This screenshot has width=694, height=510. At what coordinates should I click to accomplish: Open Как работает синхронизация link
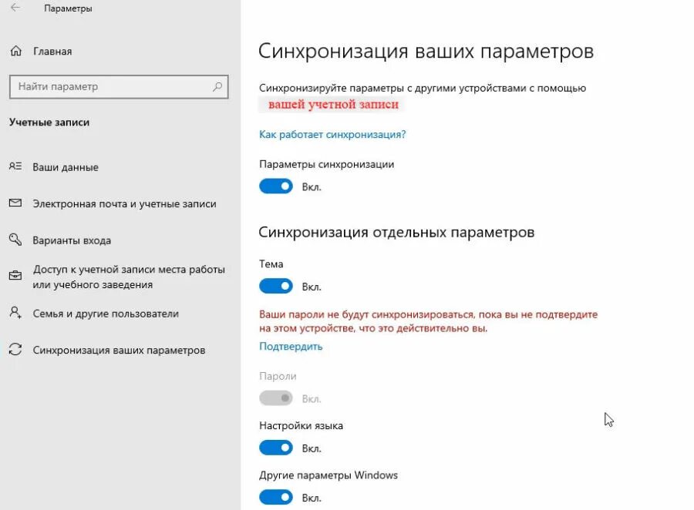[x=332, y=135]
